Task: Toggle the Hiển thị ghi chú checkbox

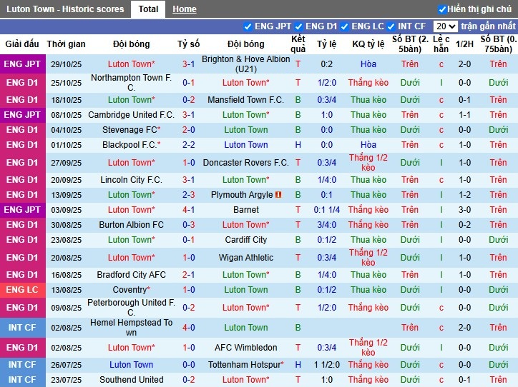Action: [441, 9]
